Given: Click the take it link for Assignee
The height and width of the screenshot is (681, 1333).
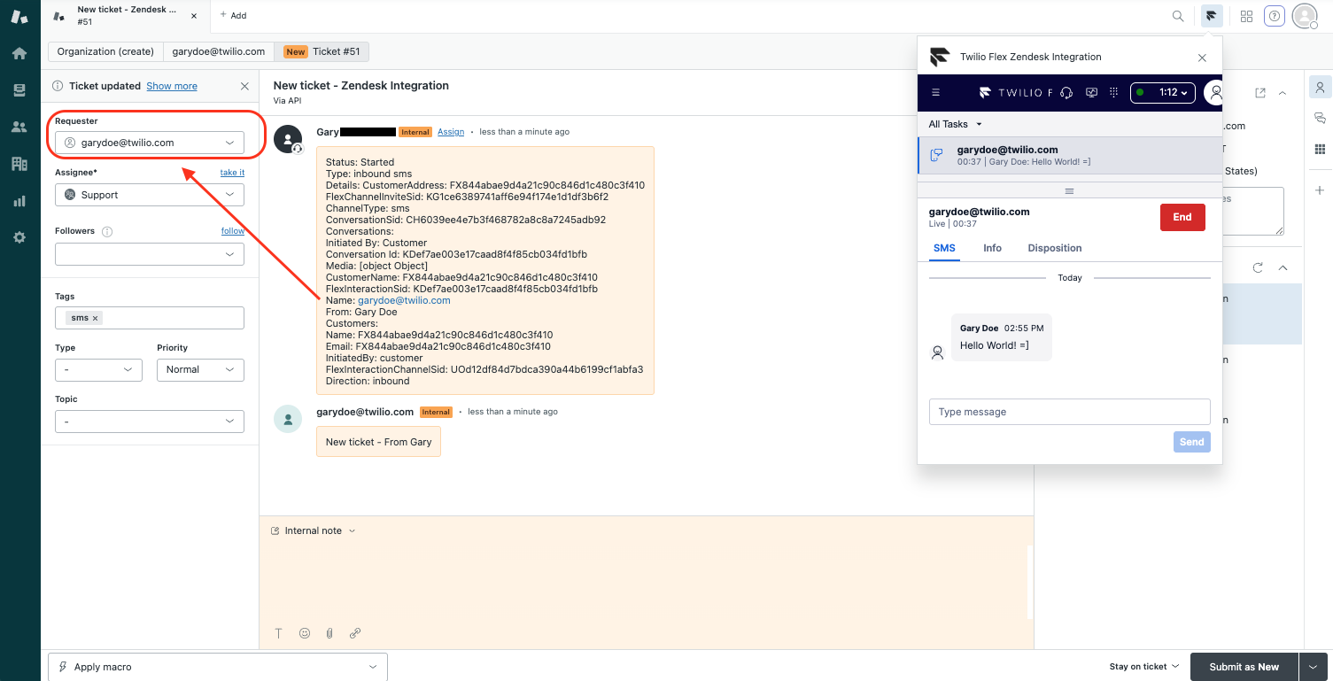Looking at the screenshot, I should tap(232, 173).
